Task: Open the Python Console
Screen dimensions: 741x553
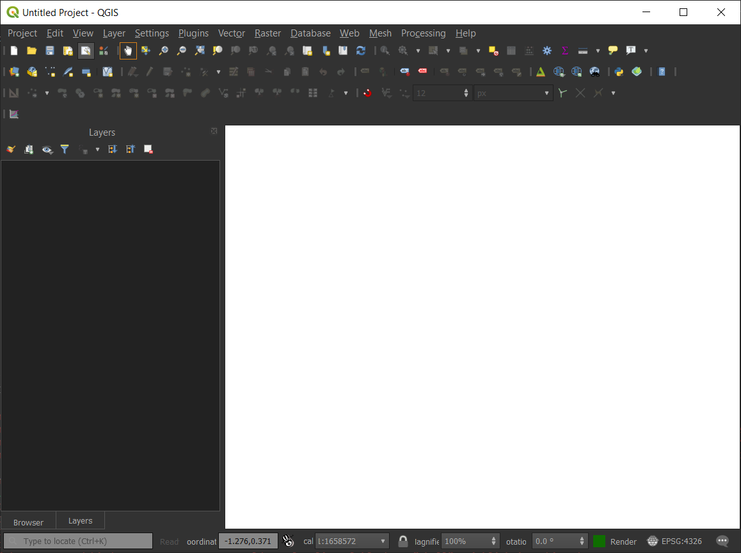Action: pos(618,71)
